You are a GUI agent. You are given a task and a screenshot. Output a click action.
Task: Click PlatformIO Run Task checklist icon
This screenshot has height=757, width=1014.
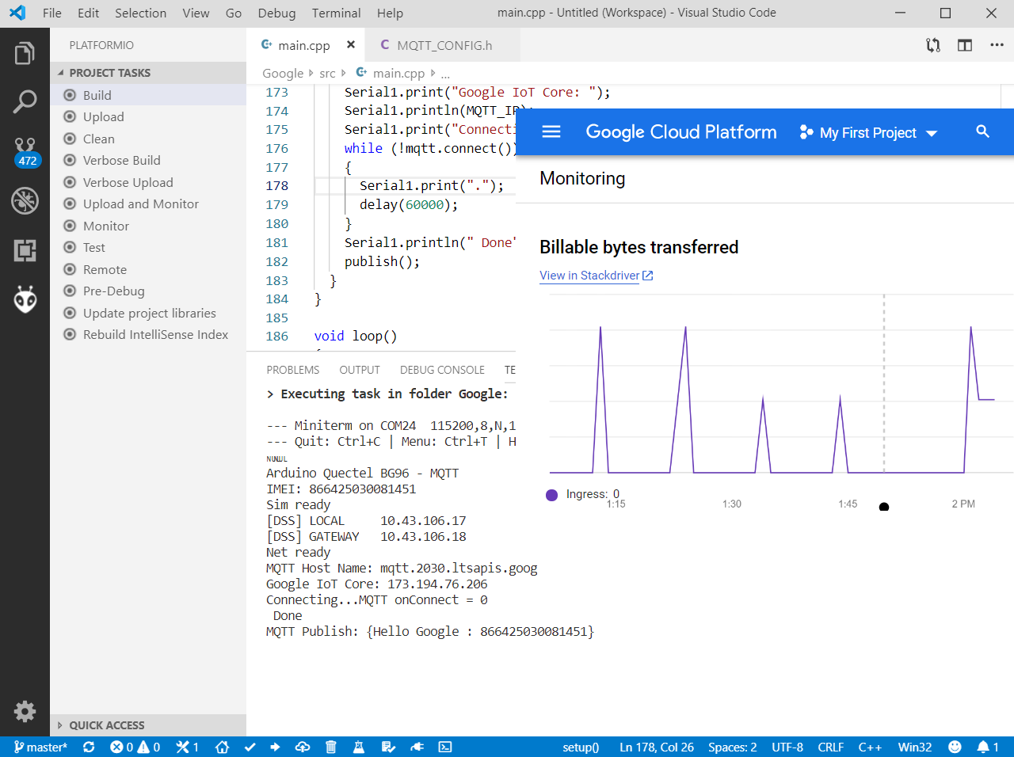point(388,747)
